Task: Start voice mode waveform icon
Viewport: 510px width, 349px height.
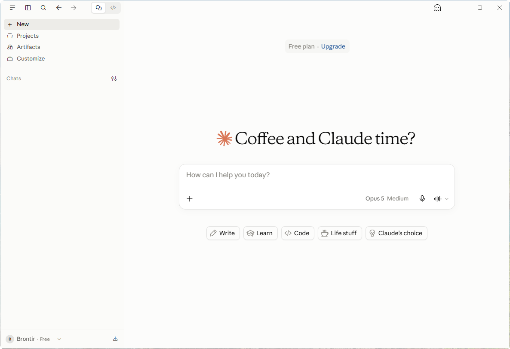Action: [x=437, y=199]
